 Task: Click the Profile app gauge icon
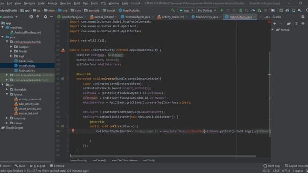click(253, 10)
